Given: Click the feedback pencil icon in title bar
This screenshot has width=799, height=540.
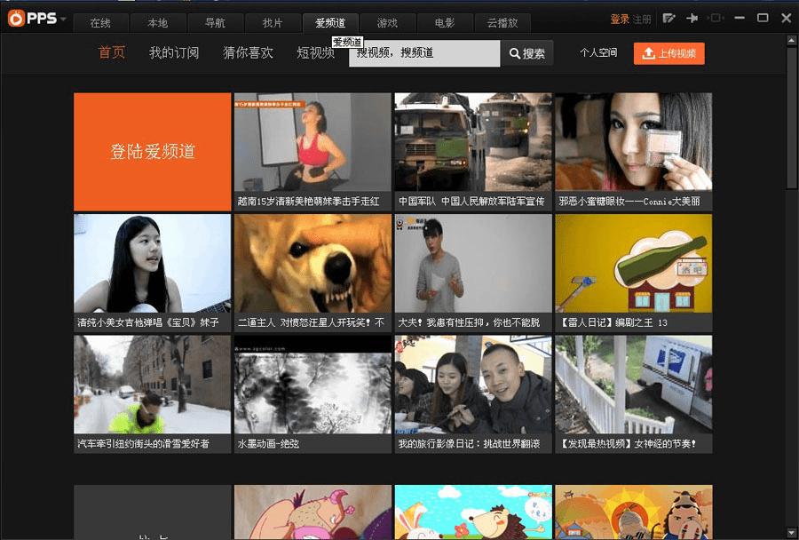Looking at the screenshot, I should pyautogui.click(x=668, y=19).
